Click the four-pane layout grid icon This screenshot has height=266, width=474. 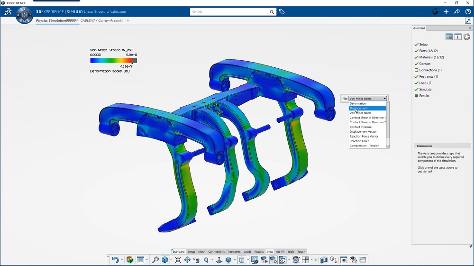point(306,260)
